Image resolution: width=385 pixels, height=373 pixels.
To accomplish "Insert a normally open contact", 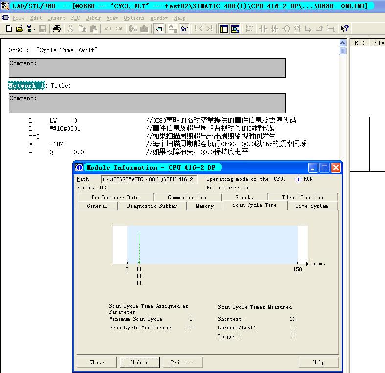I will pos(263,29).
